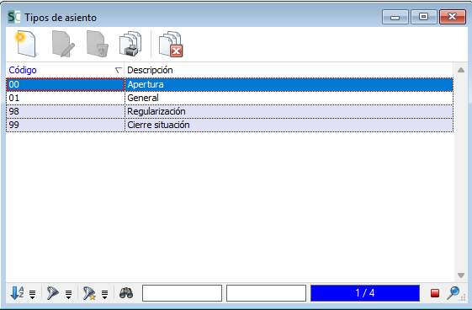
Task: Click the first empty search field
Action: point(182,293)
